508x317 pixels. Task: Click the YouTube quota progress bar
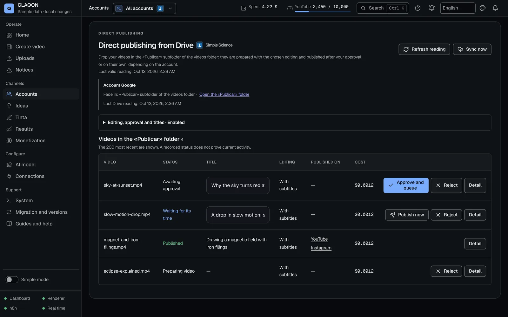(323, 12)
